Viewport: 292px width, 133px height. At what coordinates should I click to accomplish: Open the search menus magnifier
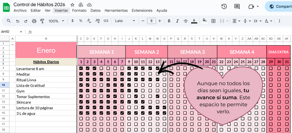click(x=9, y=21)
